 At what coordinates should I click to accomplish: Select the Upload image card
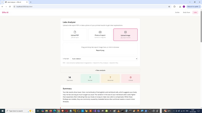pyautogui.click(x=125, y=35)
